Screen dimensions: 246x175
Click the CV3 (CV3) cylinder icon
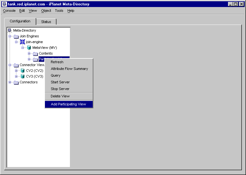click(22, 76)
